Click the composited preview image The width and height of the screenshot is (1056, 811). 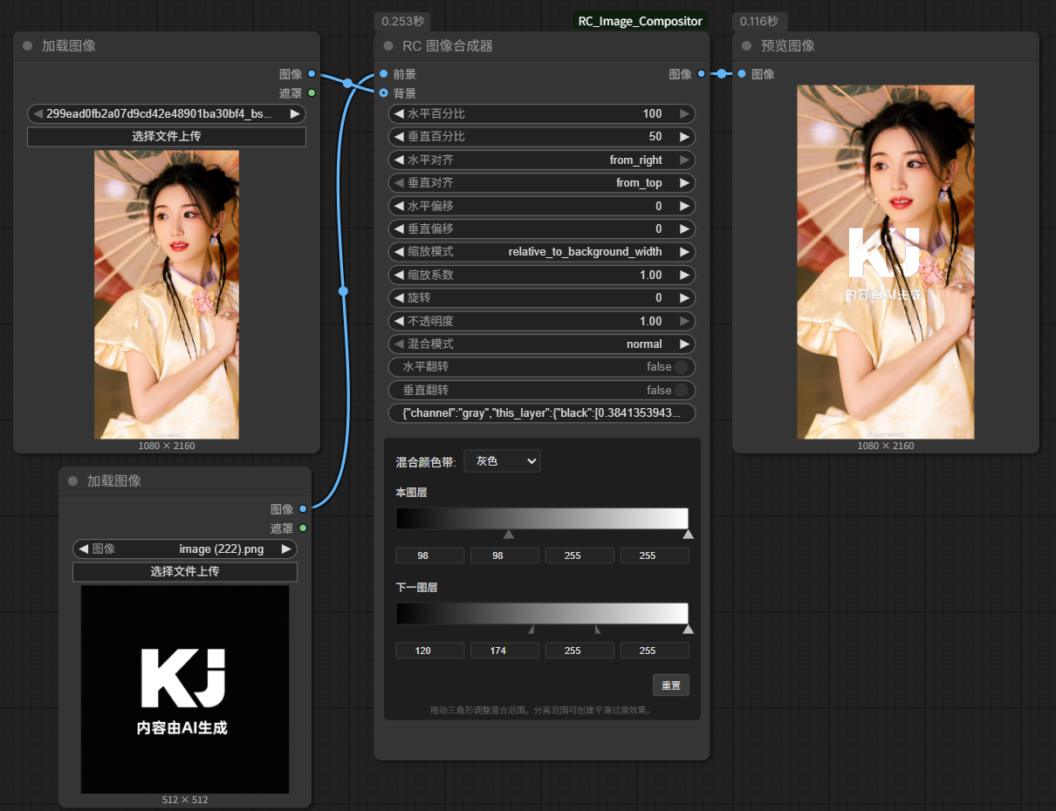[x=886, y=262]
